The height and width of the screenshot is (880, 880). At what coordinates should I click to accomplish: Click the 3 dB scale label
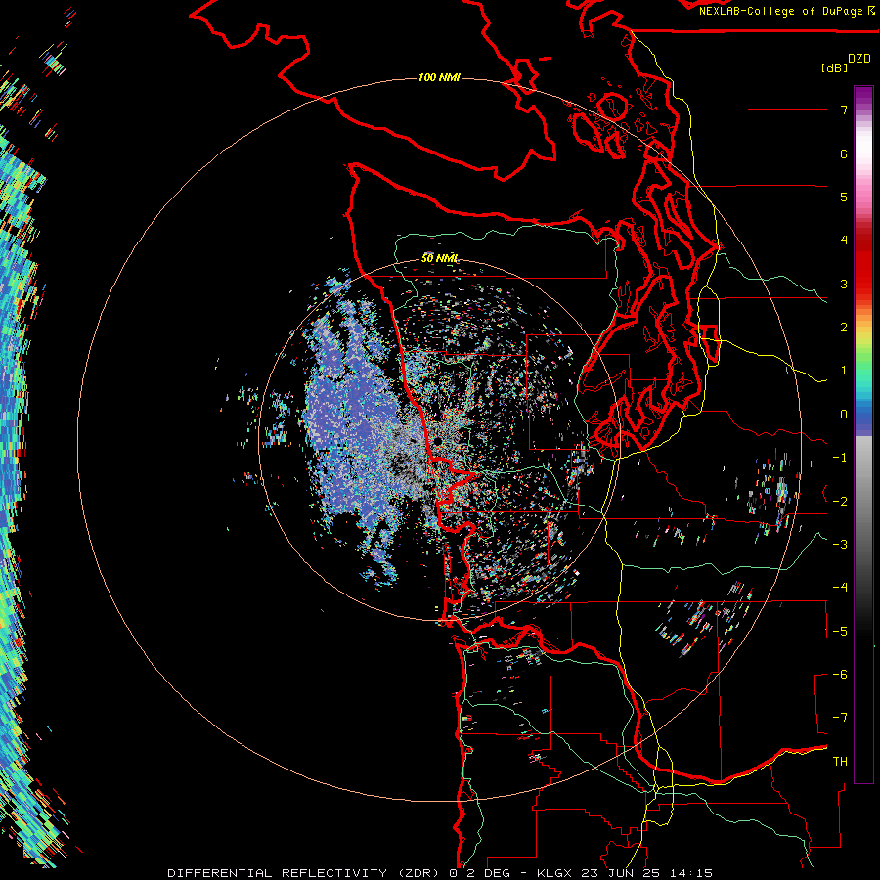844,284
